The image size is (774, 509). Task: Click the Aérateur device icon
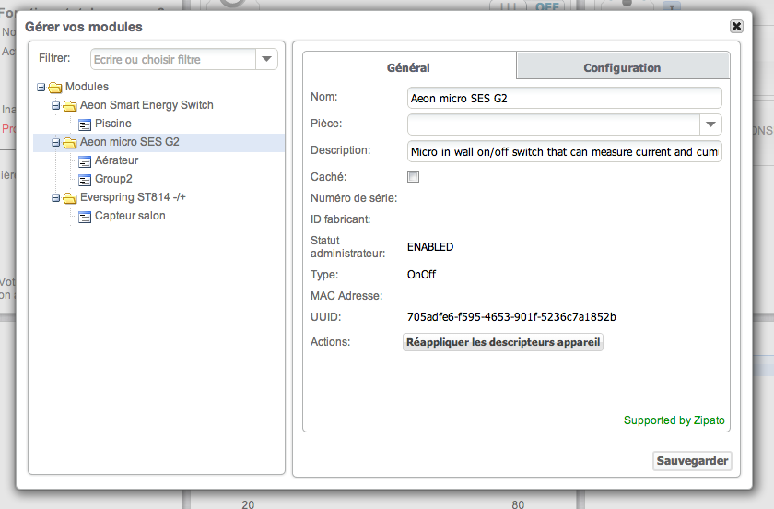click(85, 160)
